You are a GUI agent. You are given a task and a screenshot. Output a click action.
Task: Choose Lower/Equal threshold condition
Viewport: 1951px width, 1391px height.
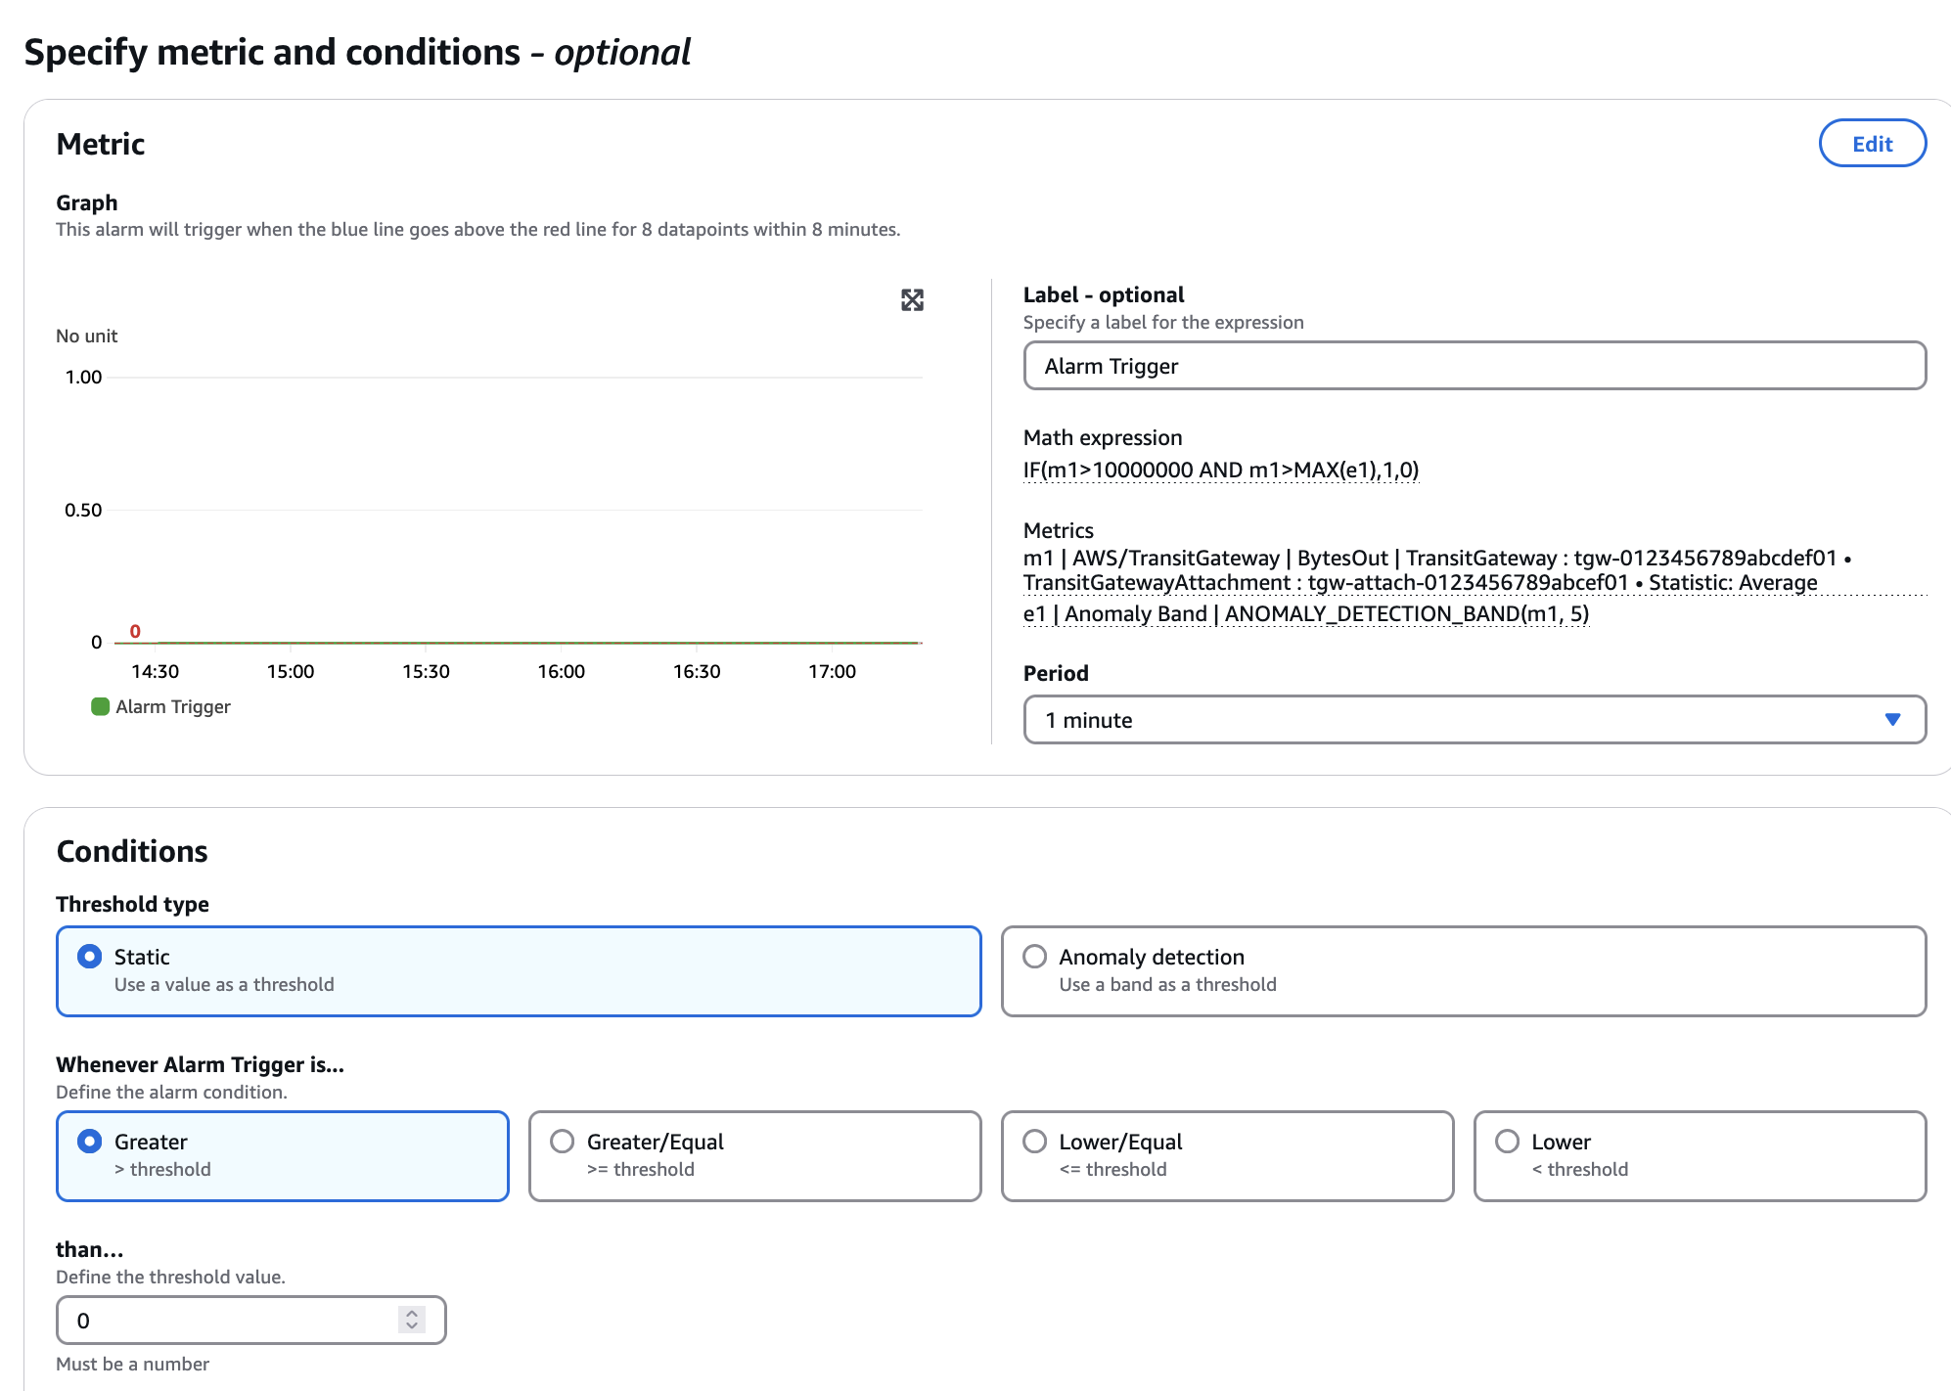(1035, 1142)
